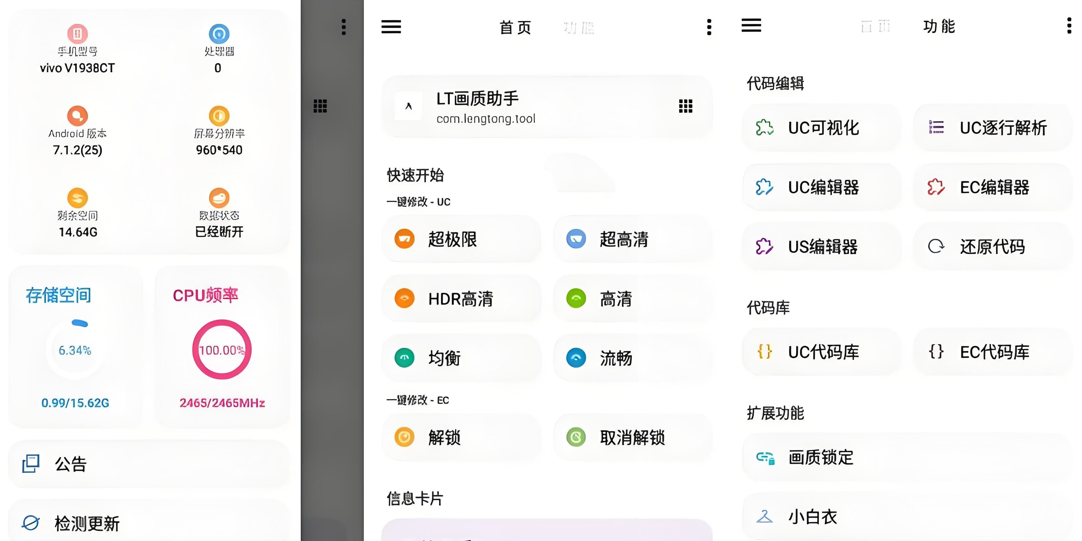The image size is (1082, 541).
Task: Open three-dot overflow menu next to 首页
Action: pos(709,27)
